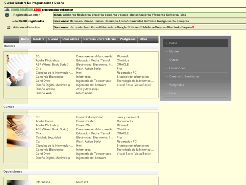This screenshot has width=246, height=185.
Task: Open the CodigoFuente section link
Action: pyautogui.click(x=166, y=21)
